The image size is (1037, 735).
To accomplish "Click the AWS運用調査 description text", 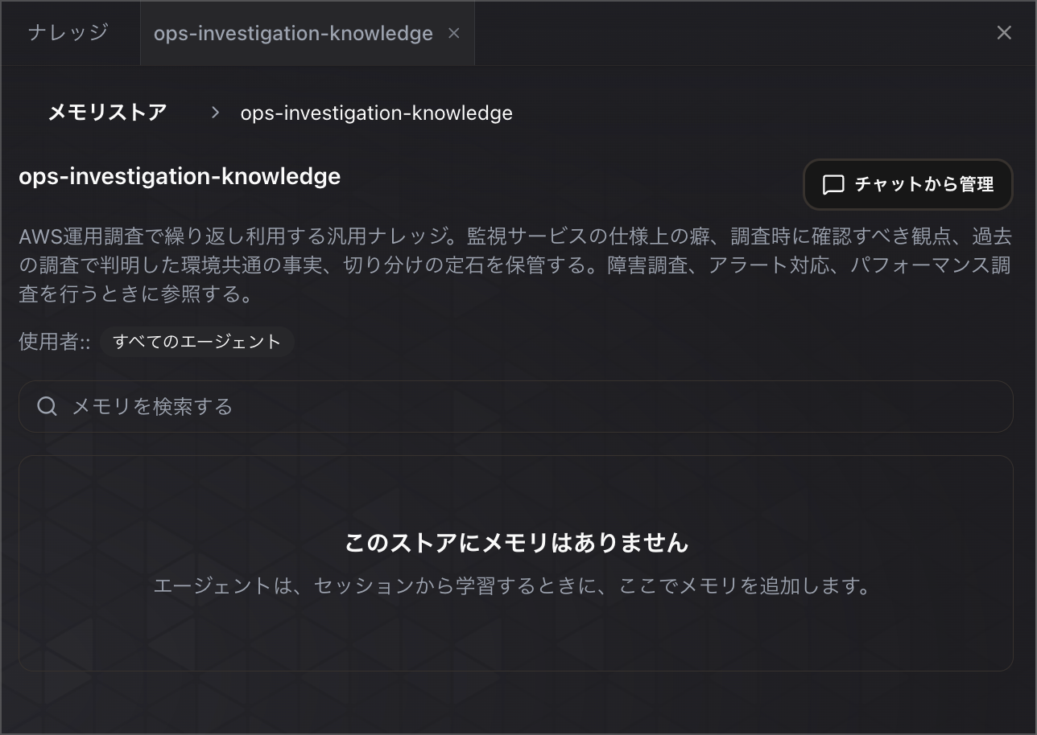I will click(x=515, y=265).
